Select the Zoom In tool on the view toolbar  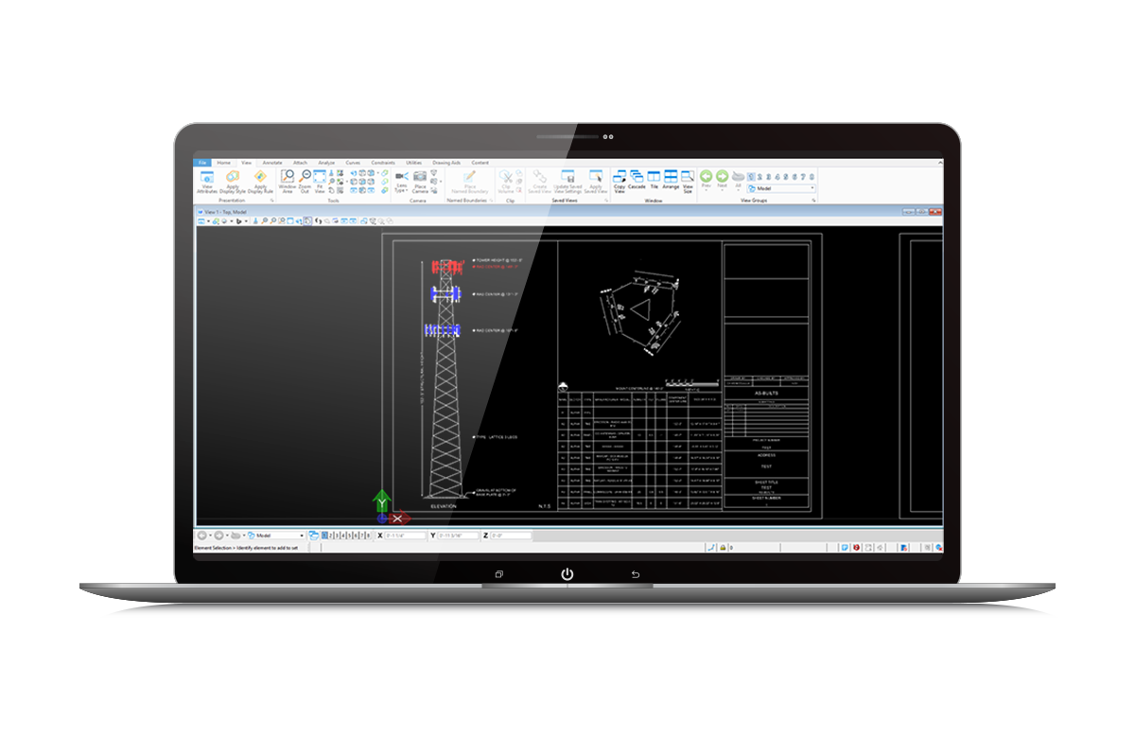[x=265, y=220]
